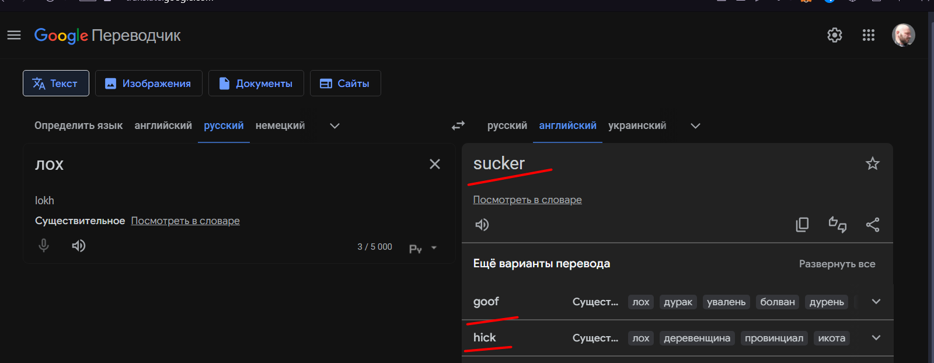934x363 pixels.
Task: Clear the source text лох
Action: pos(435,164)
